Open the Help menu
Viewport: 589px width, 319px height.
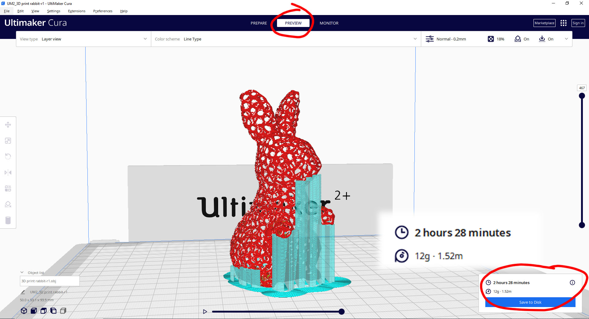tap(124, 11)
